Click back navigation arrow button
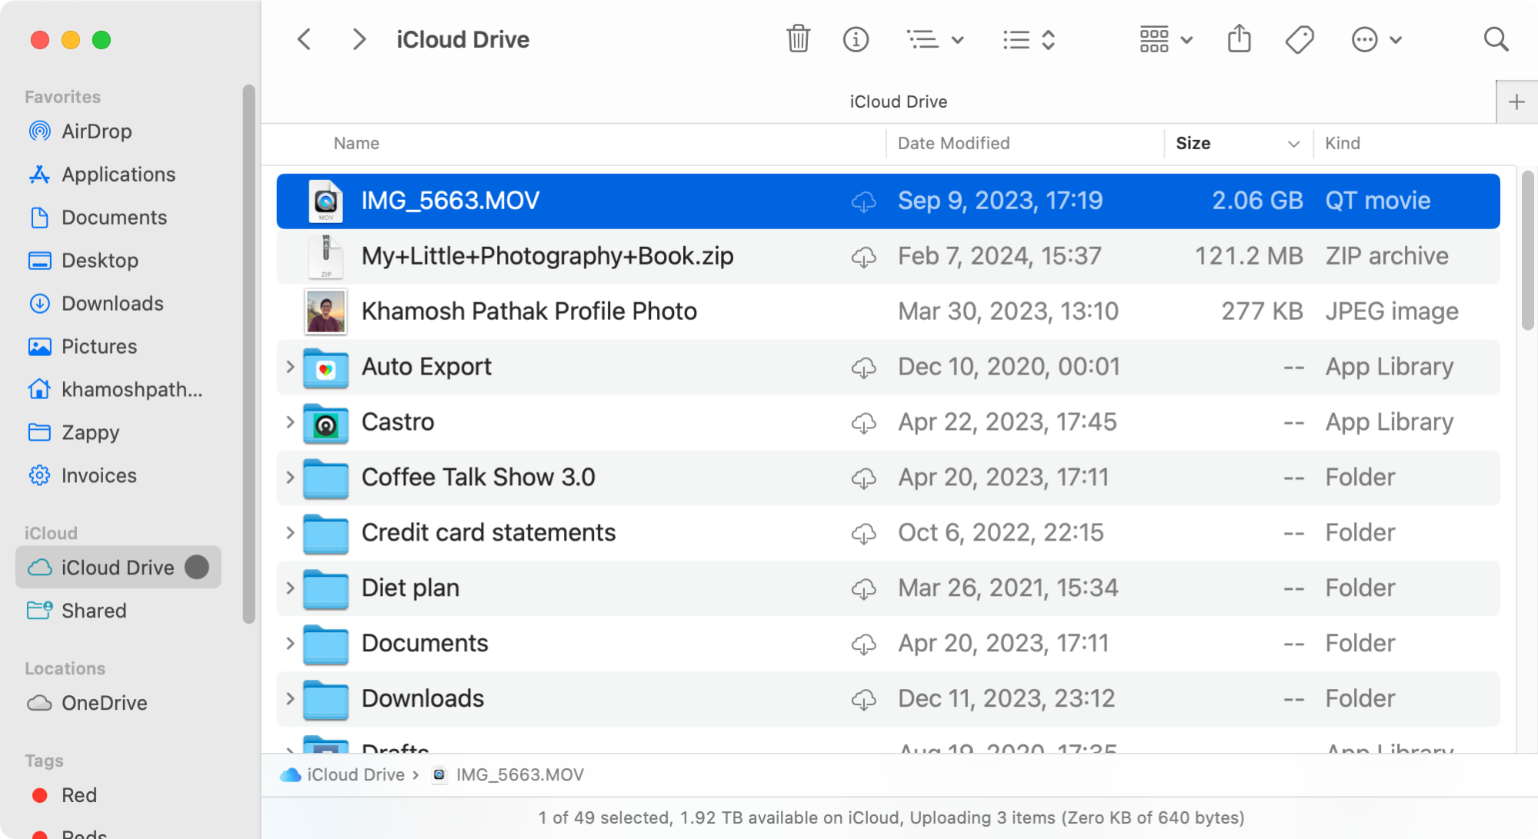The image size is (1538, 839). click(x=305, y=39)
